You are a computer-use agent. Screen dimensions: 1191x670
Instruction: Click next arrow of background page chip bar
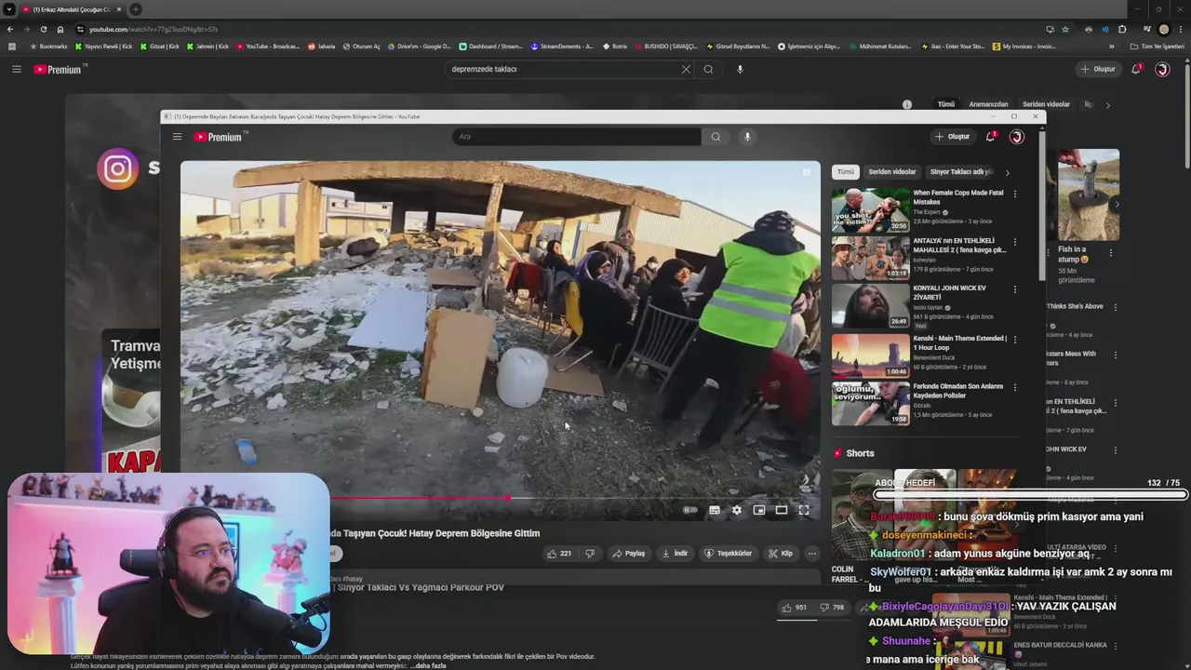tap(1107, 105)
